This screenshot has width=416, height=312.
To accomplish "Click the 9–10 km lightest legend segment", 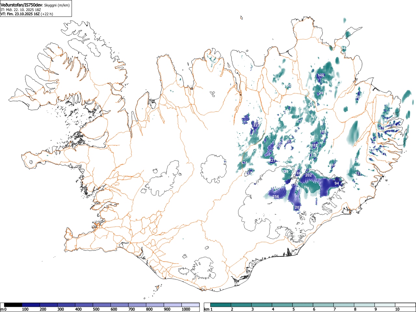I will [385, 305].
